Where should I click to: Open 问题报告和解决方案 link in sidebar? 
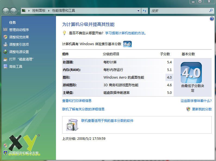point(24,153)
